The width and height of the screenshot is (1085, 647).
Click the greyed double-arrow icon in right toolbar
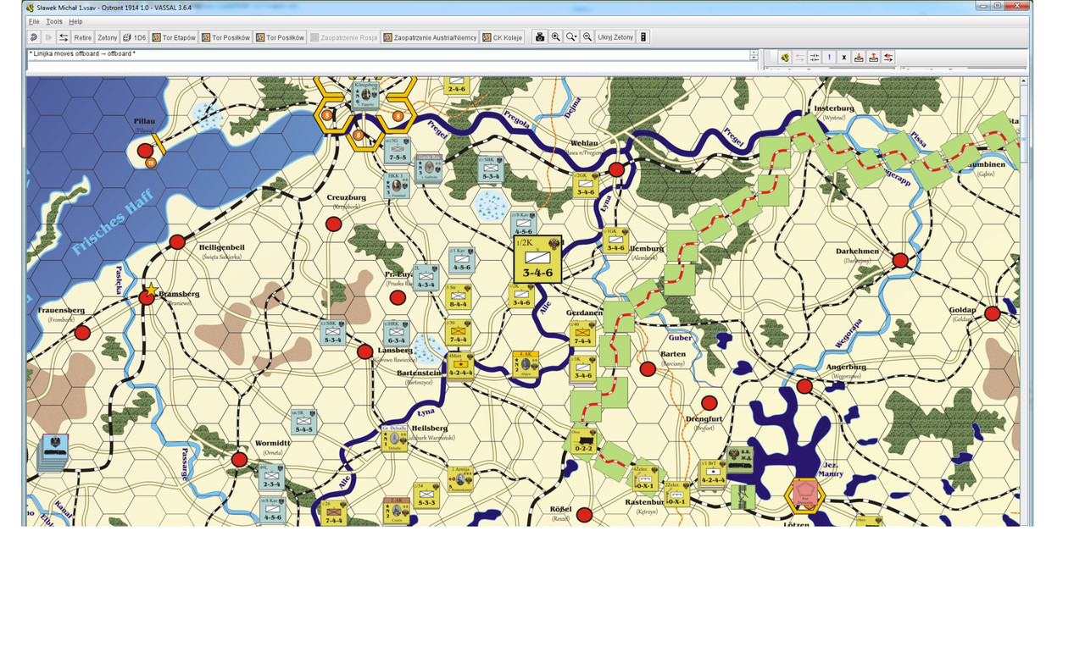point(799,58)
